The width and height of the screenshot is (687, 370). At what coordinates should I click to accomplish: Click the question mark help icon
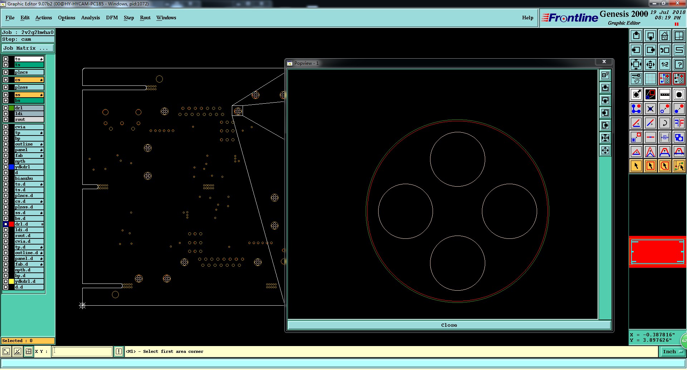click(679, 64)
